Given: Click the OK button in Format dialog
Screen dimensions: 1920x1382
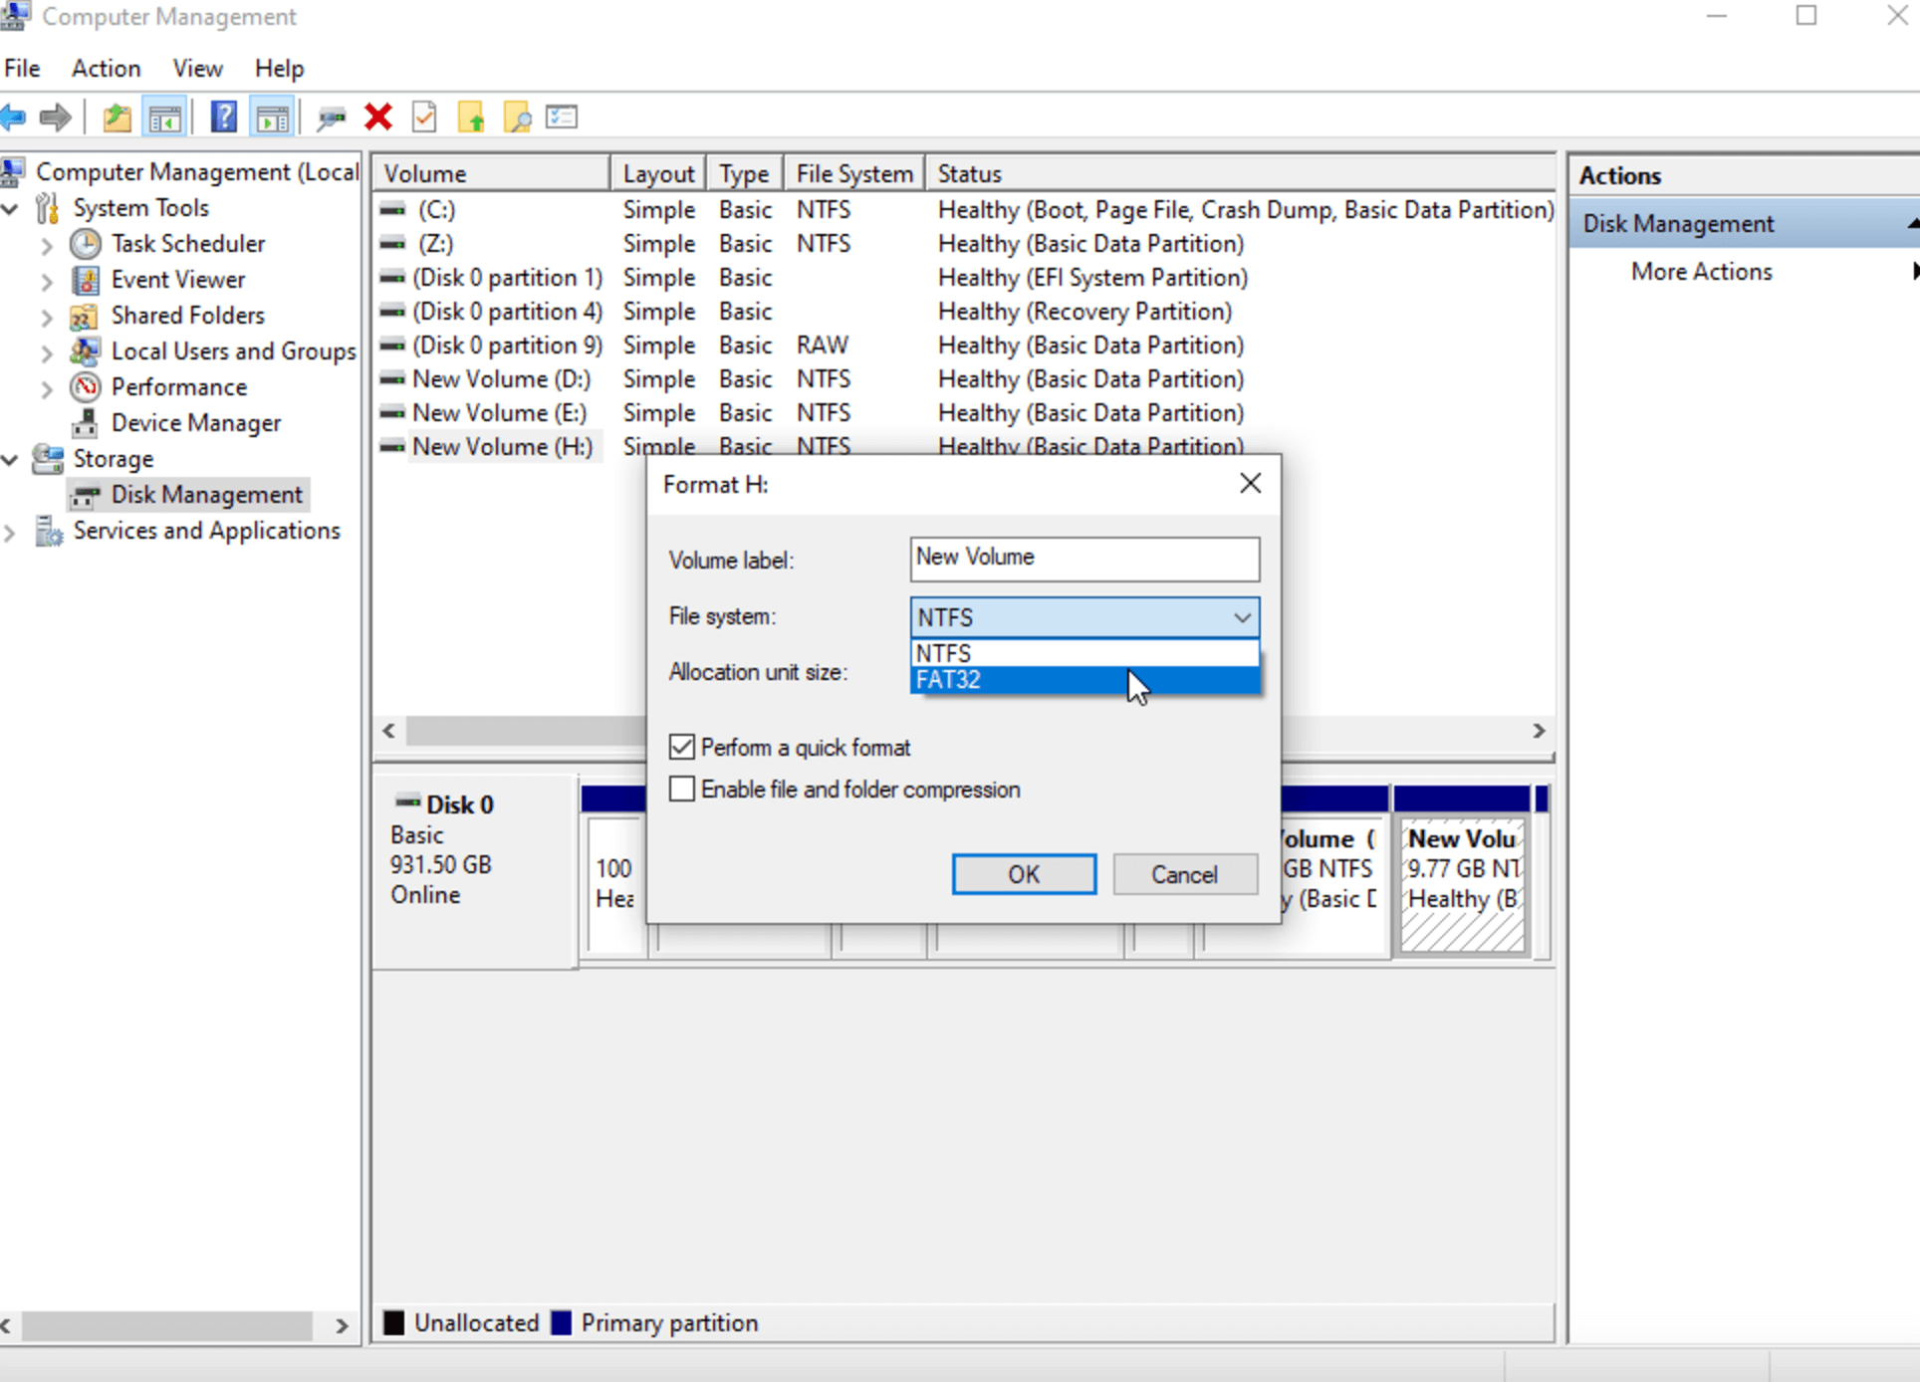Looking at the screenshot, I should 1023,874.
